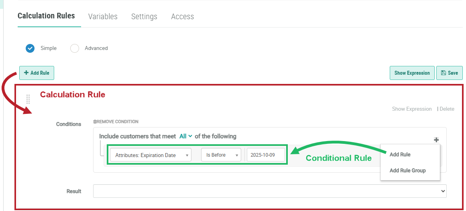
Task: Switch to the Variables tab
Action: (103, 16)
